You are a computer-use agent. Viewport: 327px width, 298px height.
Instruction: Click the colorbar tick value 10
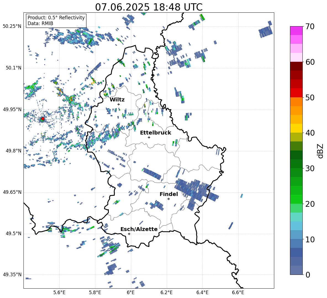coord(310,239)
